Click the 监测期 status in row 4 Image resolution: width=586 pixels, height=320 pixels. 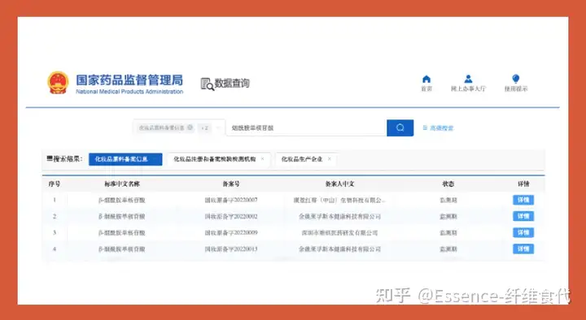pos(448,249)
